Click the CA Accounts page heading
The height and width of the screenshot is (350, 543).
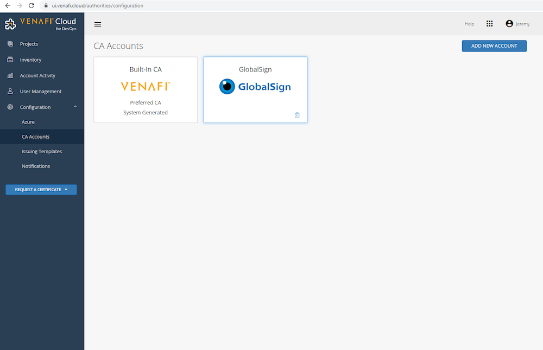click(x=118, y=46)
